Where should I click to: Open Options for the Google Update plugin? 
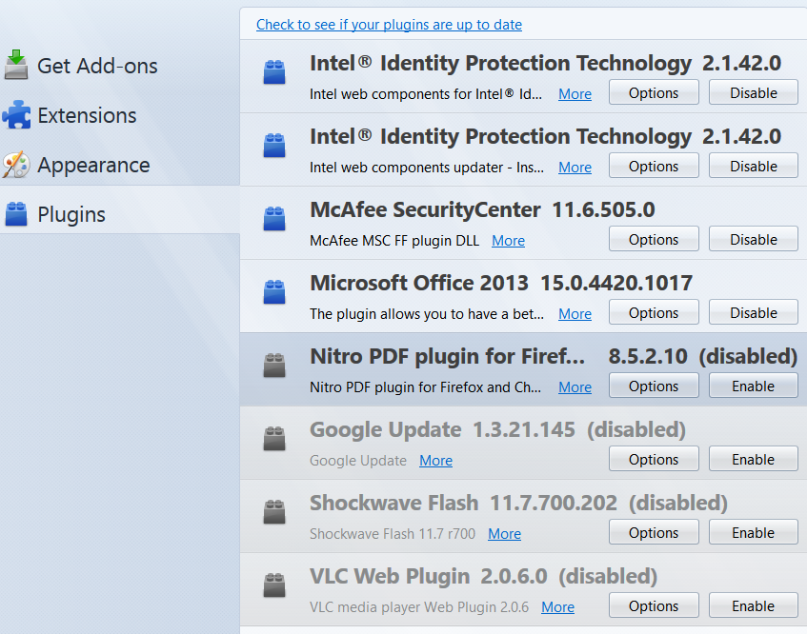point(654,460)
